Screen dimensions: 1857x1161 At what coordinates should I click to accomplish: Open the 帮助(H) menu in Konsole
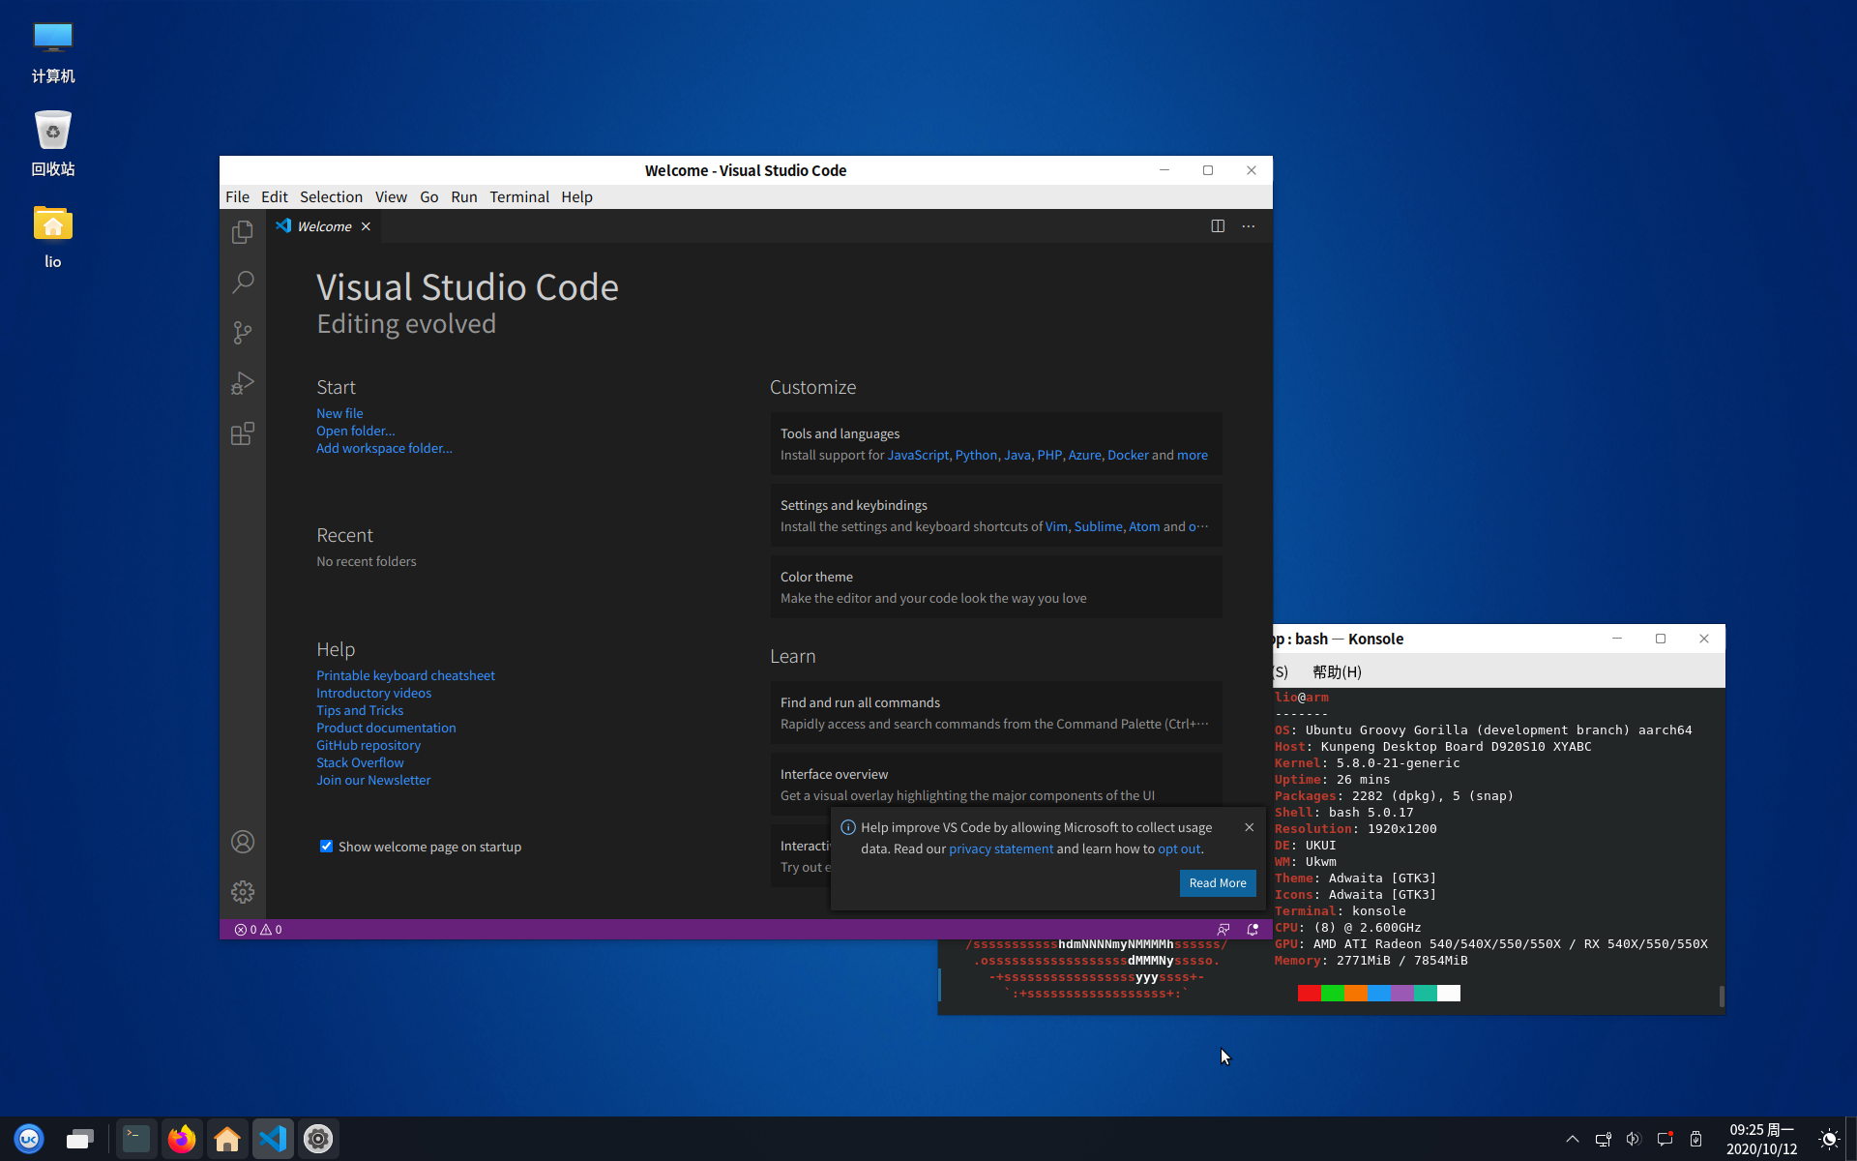click(1337, 671)
